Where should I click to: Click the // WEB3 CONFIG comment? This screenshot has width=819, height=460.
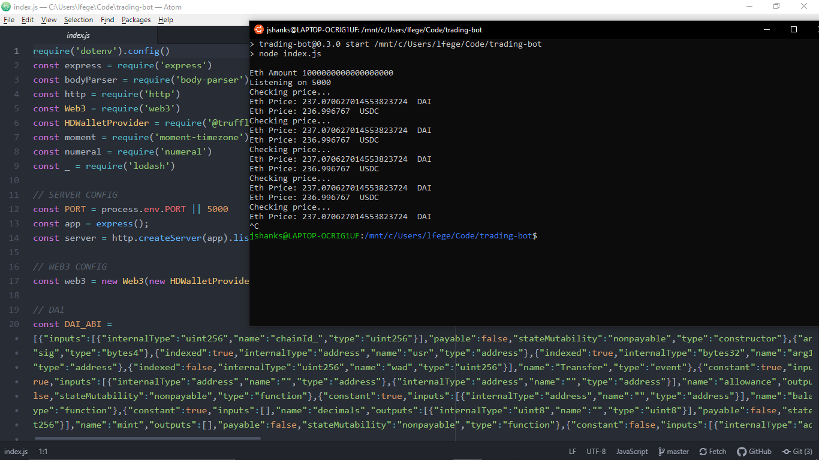pyautogui.click(x=70, y=267)
